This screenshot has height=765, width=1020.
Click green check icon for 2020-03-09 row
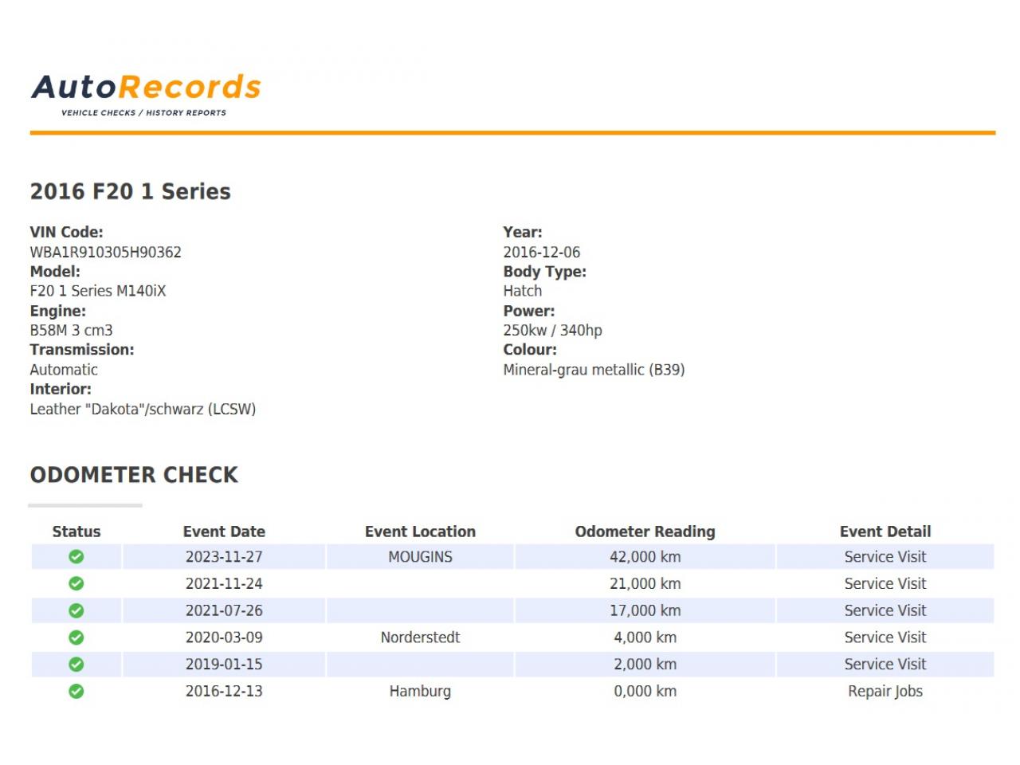coord(76,637)
